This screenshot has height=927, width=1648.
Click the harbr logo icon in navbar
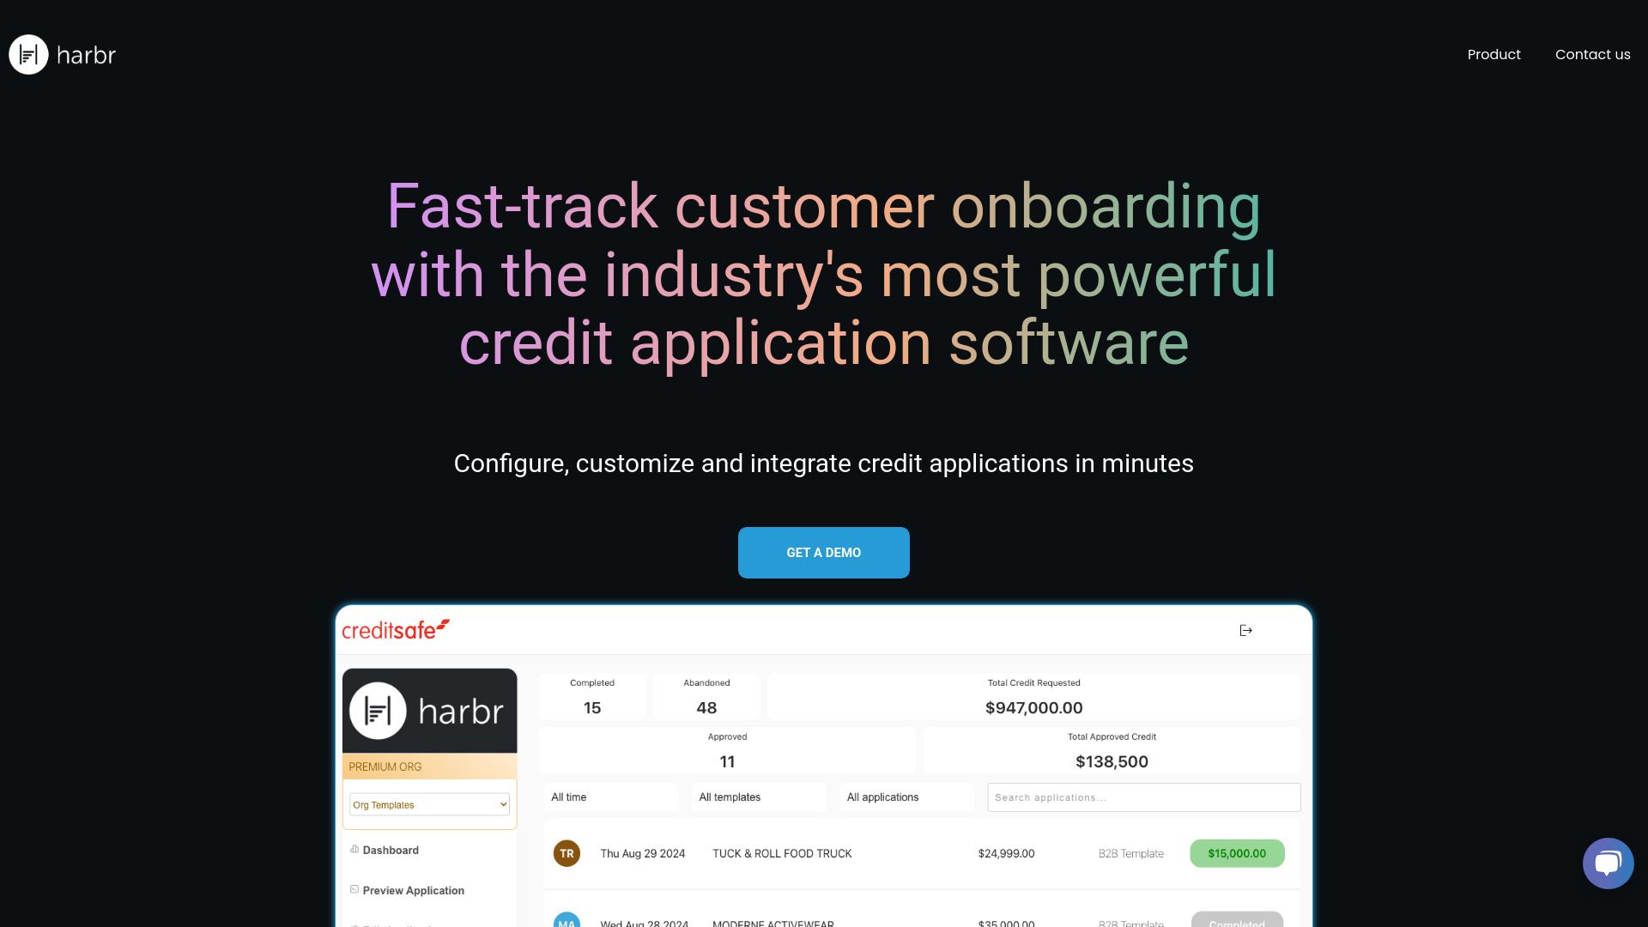click(28, 53)
